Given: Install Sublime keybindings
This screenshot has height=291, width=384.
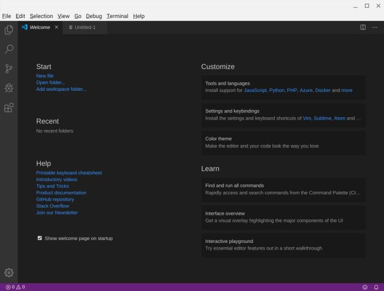Looking at the screenshot, I should click(x=323, y=118).
